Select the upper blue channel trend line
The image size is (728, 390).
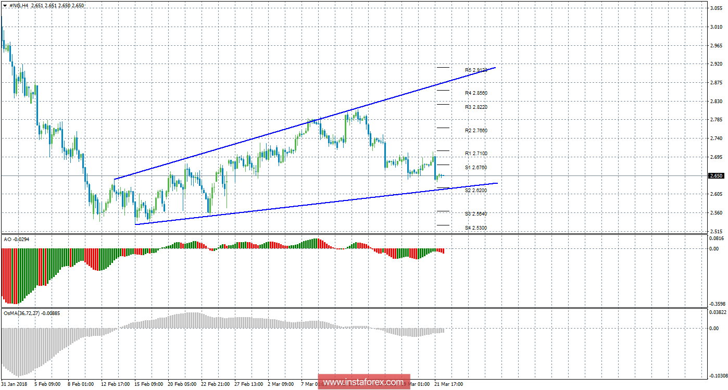pos(305,123)
